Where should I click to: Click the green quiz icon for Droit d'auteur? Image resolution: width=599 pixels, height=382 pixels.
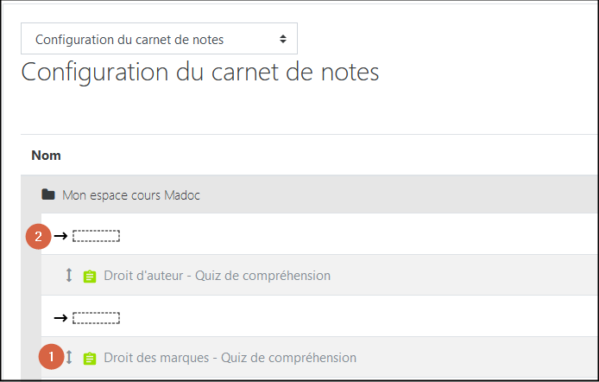tap(89, 277)
